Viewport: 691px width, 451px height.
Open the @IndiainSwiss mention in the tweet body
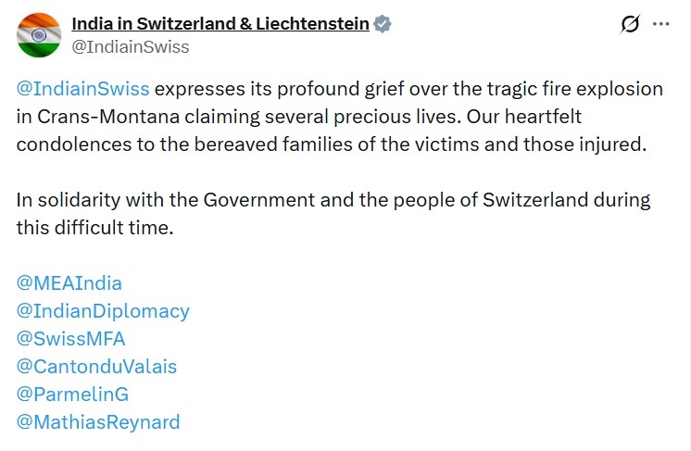[x=82, y=89]
